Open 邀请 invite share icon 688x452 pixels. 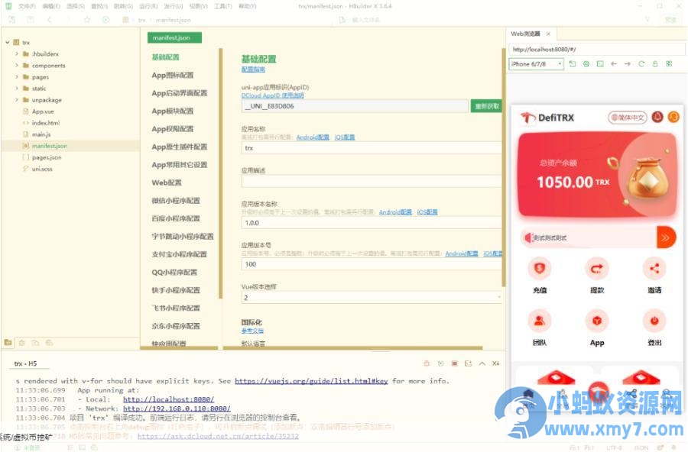654,268
